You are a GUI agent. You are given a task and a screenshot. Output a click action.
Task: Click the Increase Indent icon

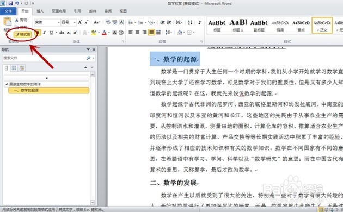click(x=169, y=22)
